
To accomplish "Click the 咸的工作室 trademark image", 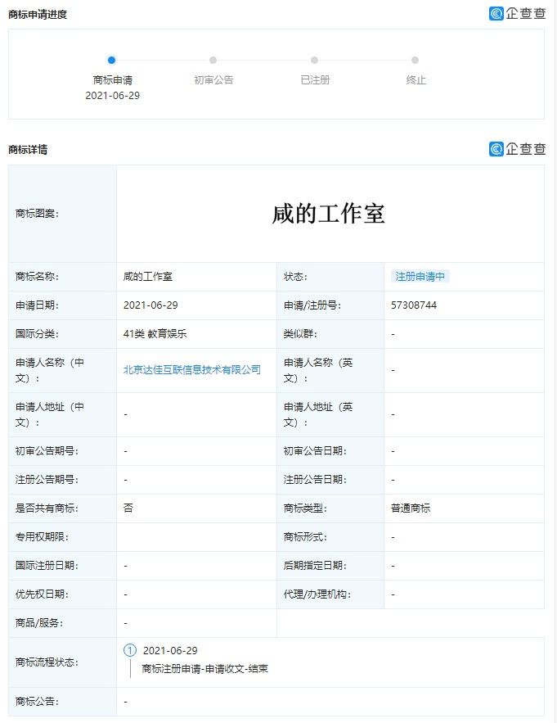I will (329, 214).
